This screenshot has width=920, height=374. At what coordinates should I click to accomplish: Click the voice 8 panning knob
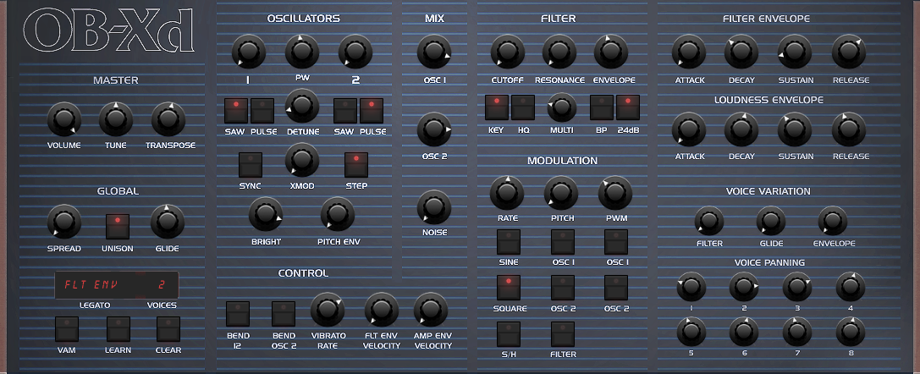click(x=851, y=332)
